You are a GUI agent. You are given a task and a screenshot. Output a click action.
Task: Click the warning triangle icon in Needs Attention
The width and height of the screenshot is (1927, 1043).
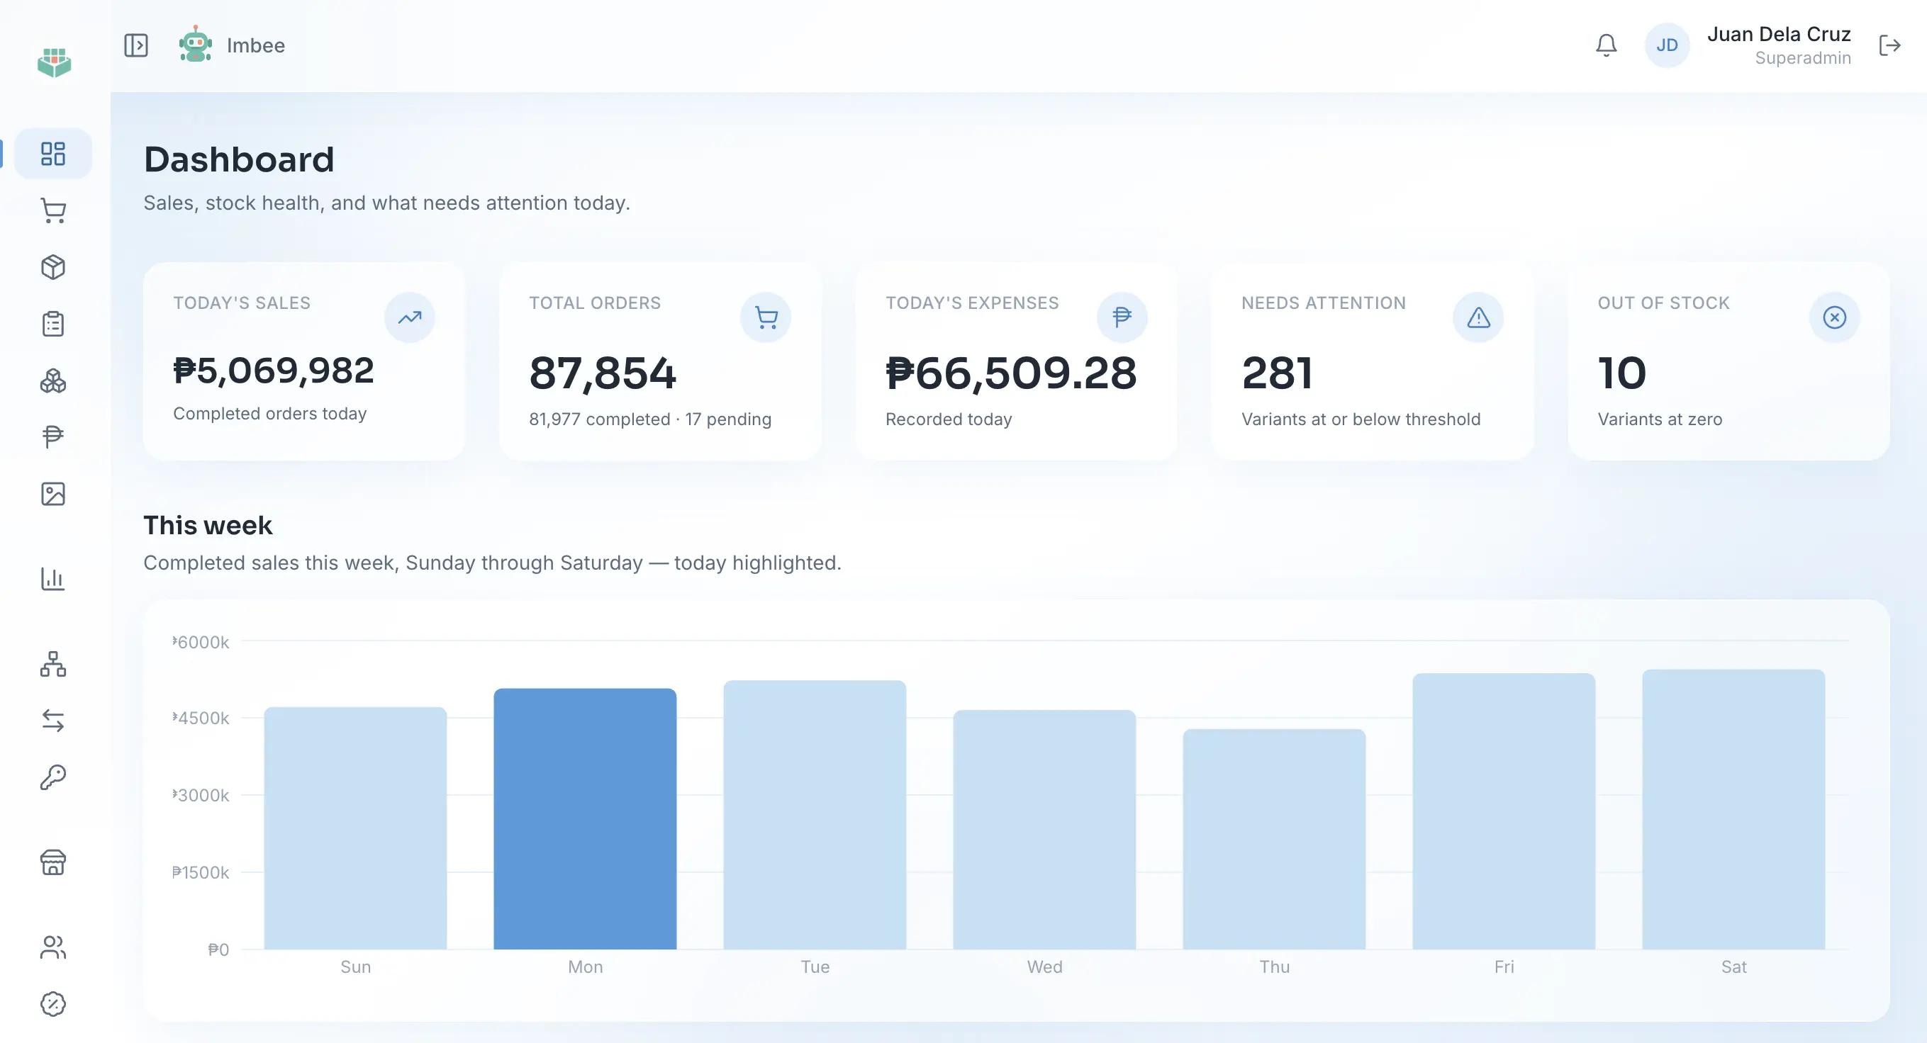[x=1478, y=317]
